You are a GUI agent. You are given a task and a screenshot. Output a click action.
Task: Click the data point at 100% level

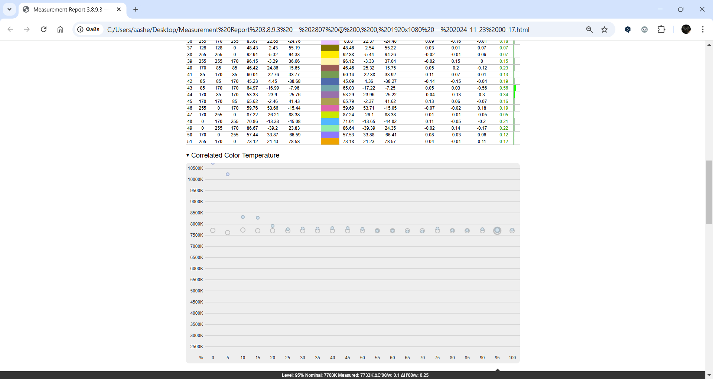click(x=512, y=230)
